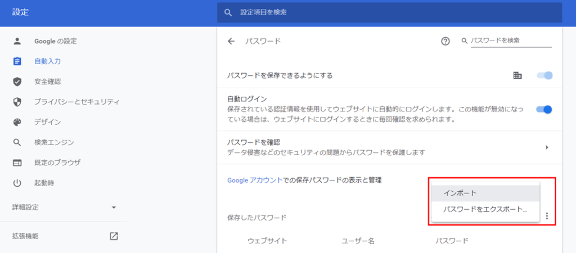Click the person icon beside Google の設定

click(17, 41)
